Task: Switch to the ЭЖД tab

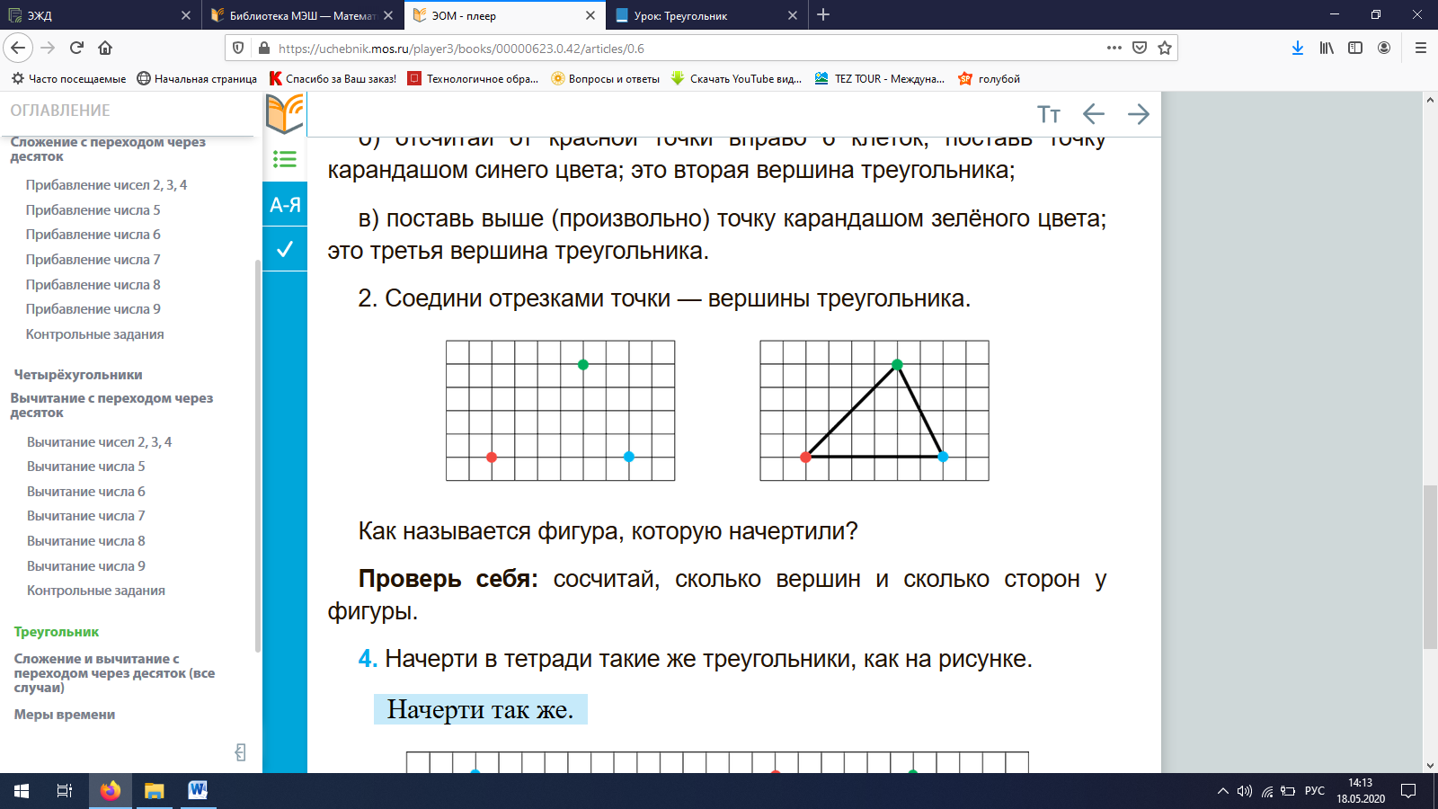Action: (99, 15)
